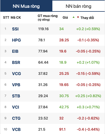
Task: Click VCB price 91.1
Action: (x=62, y=130)
